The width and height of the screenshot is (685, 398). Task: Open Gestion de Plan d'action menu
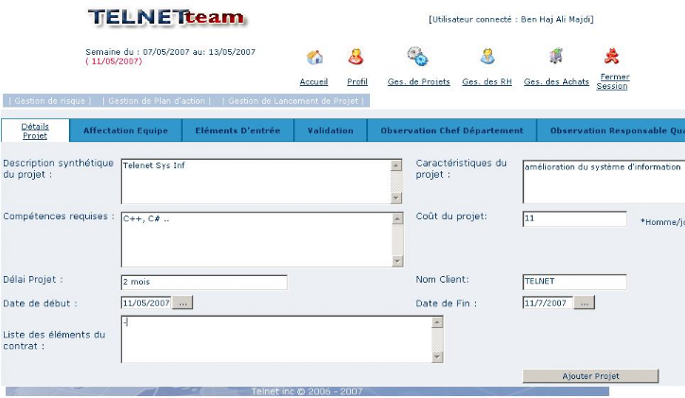[x=156, y=101]
